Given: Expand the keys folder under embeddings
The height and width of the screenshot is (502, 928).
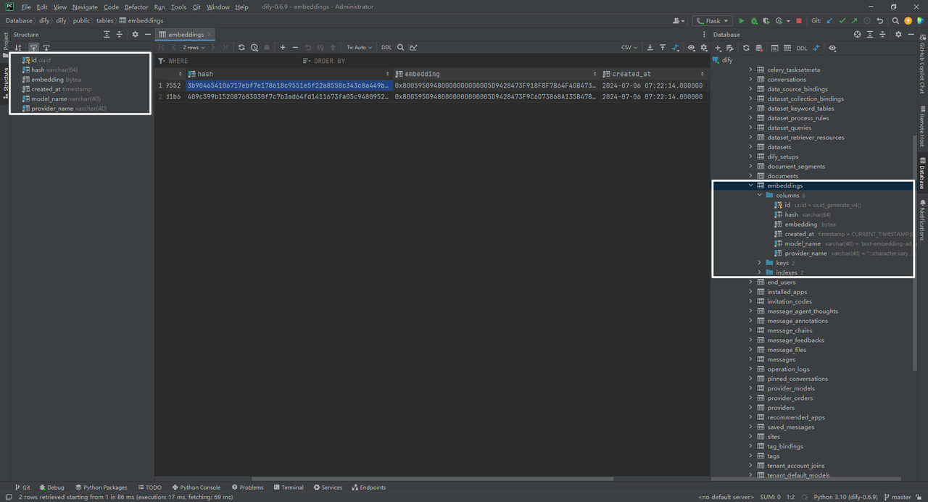Looking at the screenshot, I should (x=760, y=263).
